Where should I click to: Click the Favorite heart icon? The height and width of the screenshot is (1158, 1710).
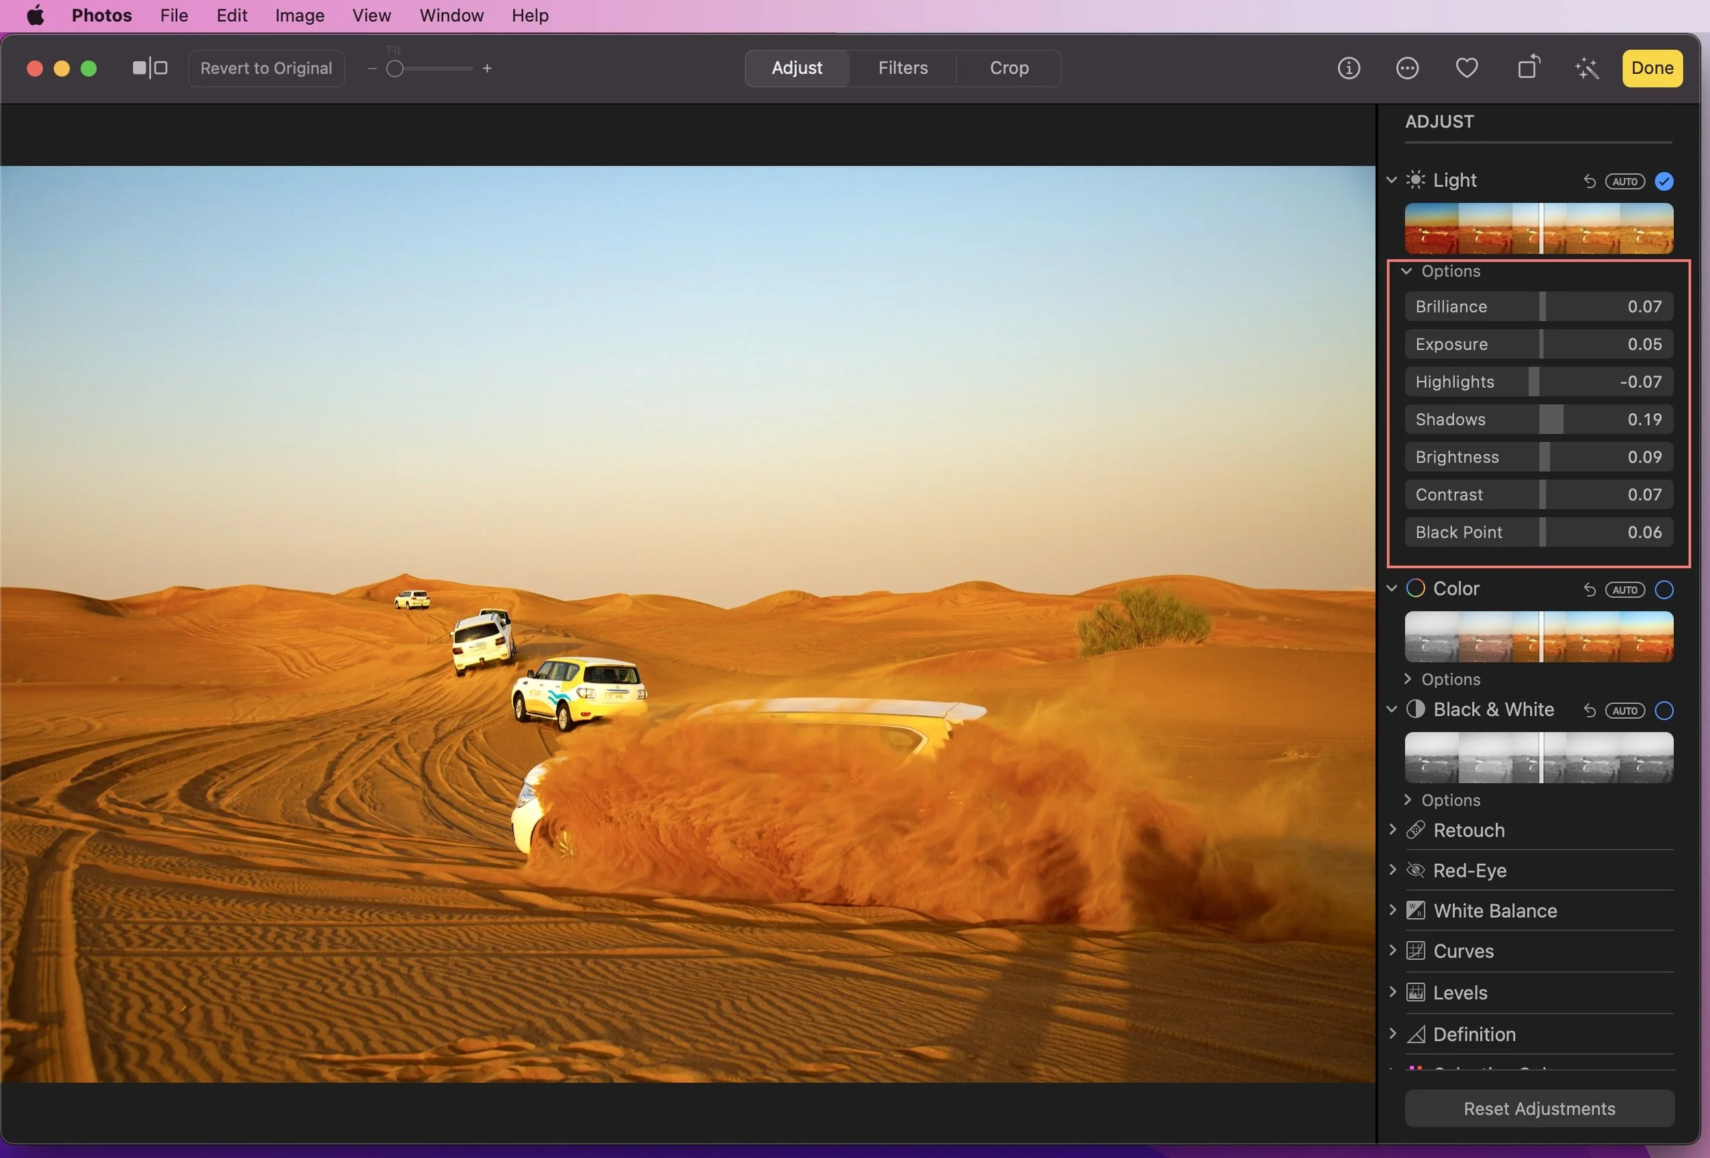[1466, 68]
